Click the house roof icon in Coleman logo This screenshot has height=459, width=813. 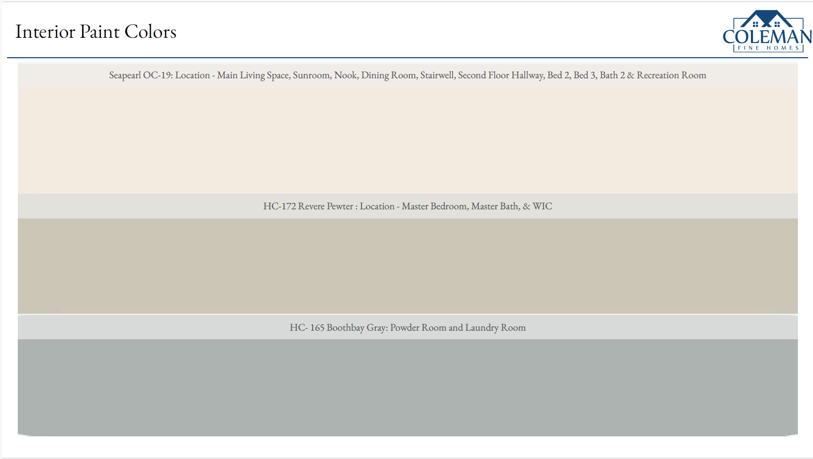click(766, 19)
